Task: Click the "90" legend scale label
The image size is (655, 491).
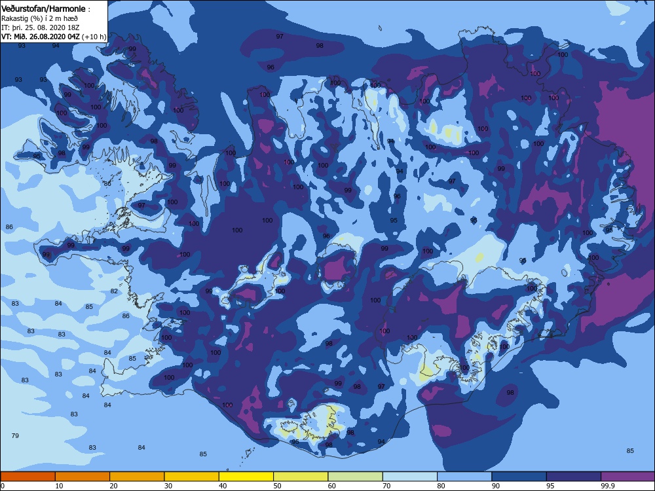Action: click(496, 486)
